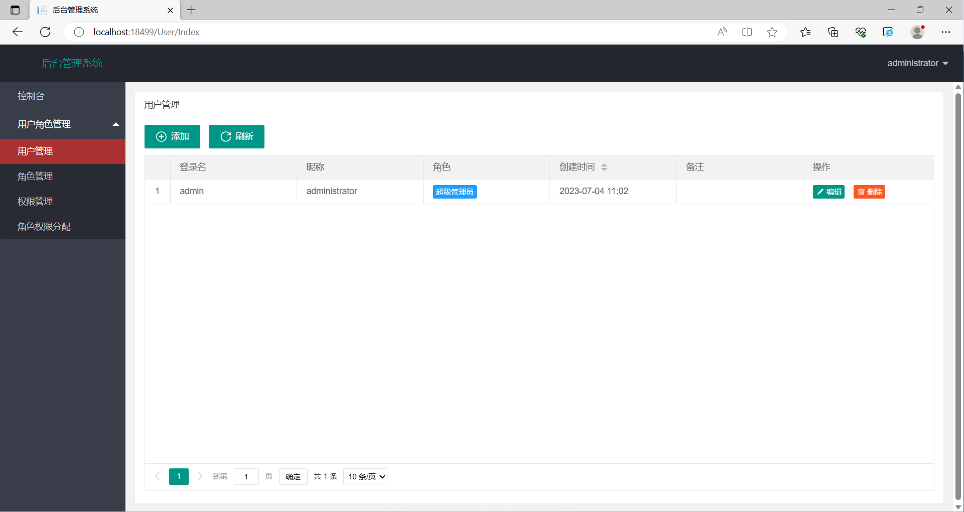Open the Collections icon
Screen dimensions: 964x512
coord(833,32)
